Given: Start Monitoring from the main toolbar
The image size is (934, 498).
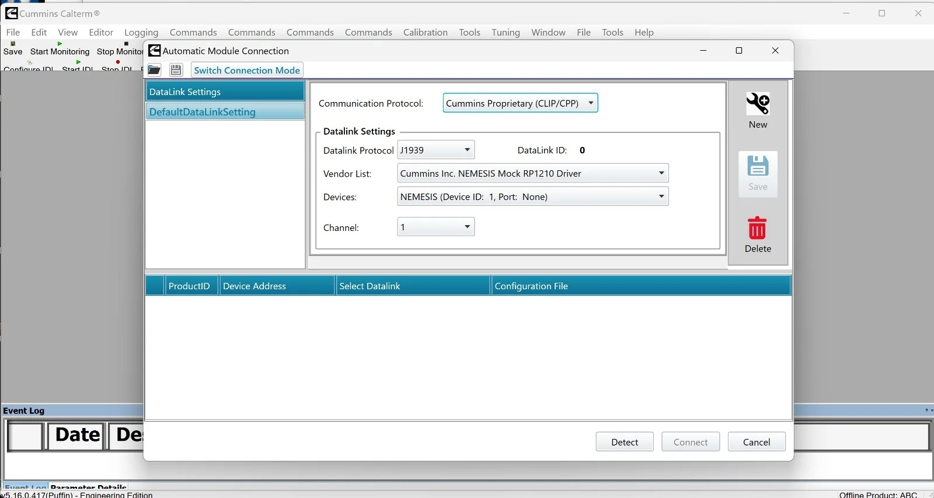Looking at the screenshot, I should (x=60, y=48).
